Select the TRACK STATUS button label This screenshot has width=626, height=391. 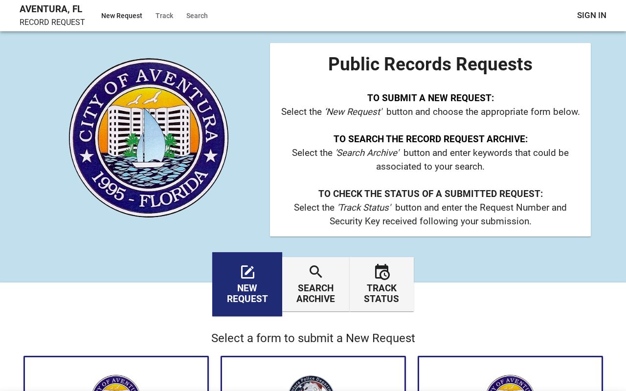coord(381,293)
